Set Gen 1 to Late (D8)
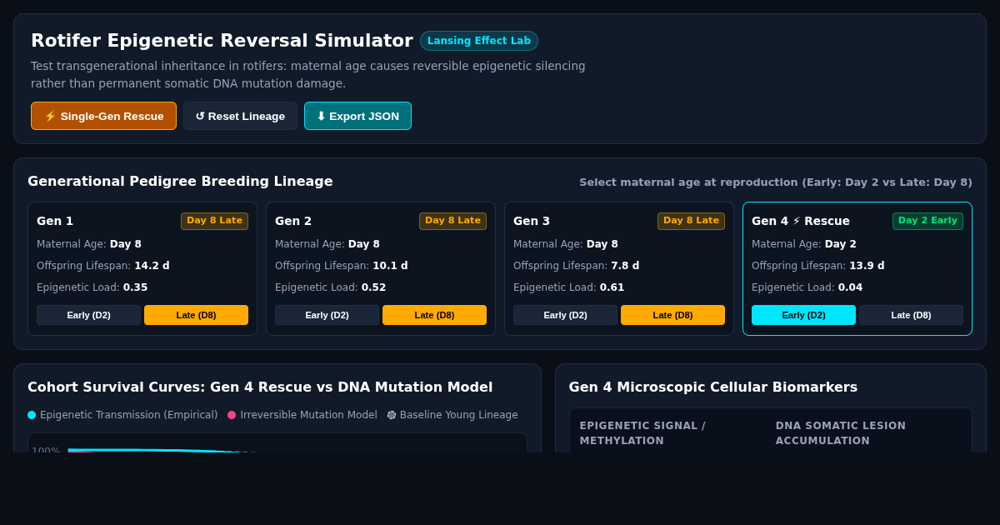 (x=196, y=315)
